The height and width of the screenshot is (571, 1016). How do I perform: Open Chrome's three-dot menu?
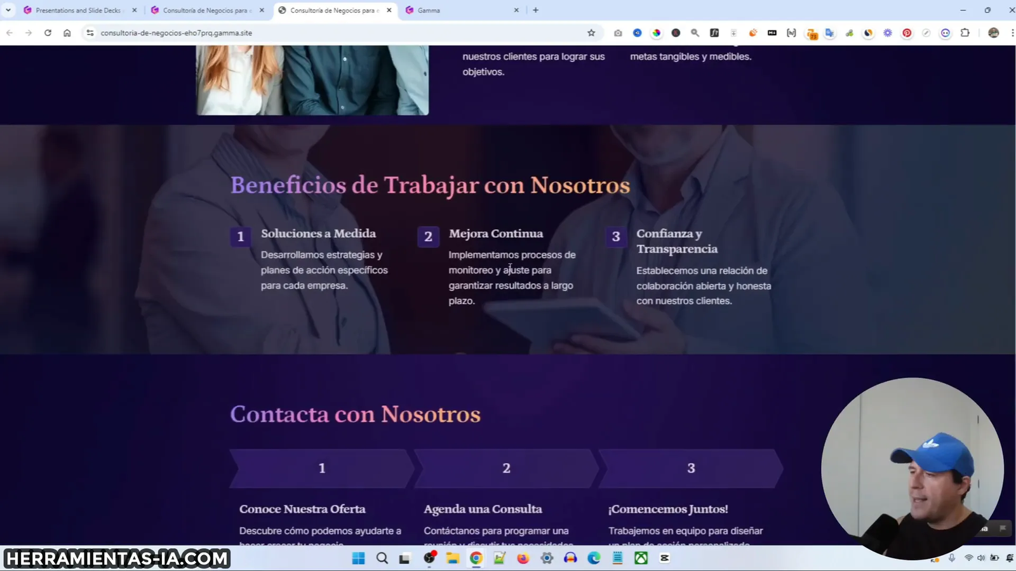1012,32
